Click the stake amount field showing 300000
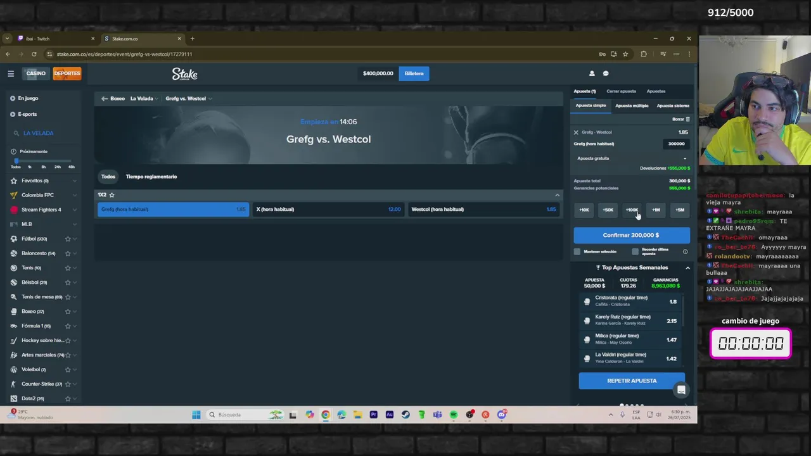811x456 pixels. (x=676, y=144)
